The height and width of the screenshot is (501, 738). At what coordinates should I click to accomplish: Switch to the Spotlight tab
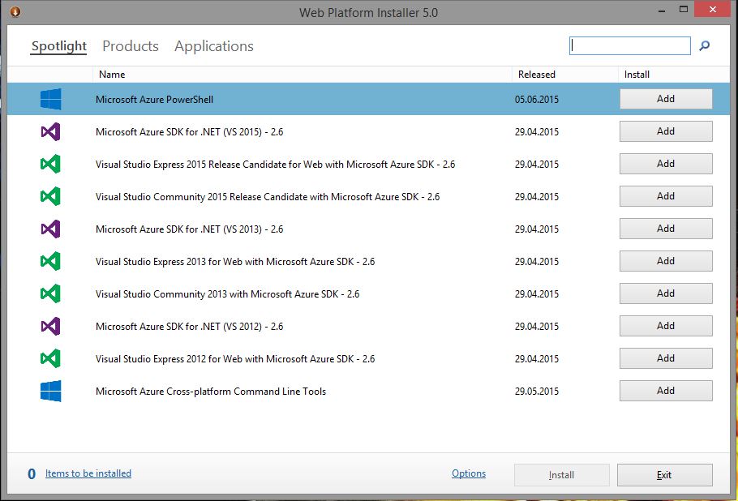(x=59, y=46)
